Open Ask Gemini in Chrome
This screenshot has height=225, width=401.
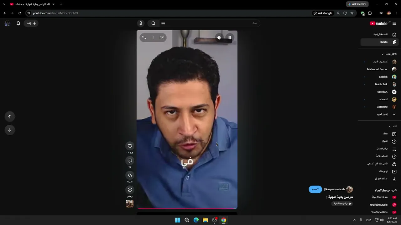pyautogui.click(x=357, y=4)
